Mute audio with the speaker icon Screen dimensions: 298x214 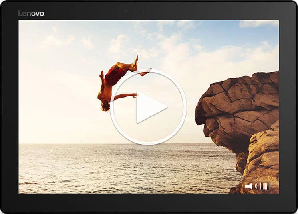point(248,186)
